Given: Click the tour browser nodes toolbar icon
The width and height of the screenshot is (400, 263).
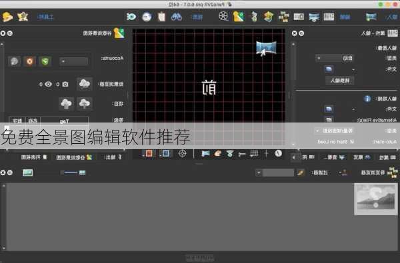Looking at the screenshot, I should pyautogui.click(x=284, y=17).
